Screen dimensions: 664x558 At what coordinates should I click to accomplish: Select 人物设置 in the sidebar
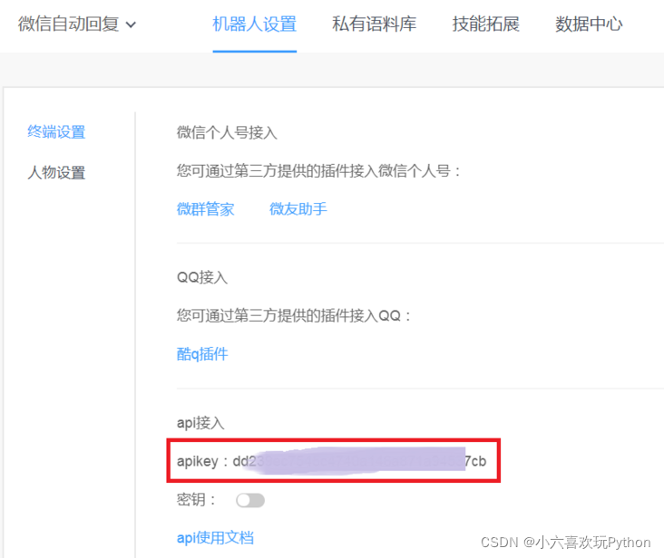56,172
